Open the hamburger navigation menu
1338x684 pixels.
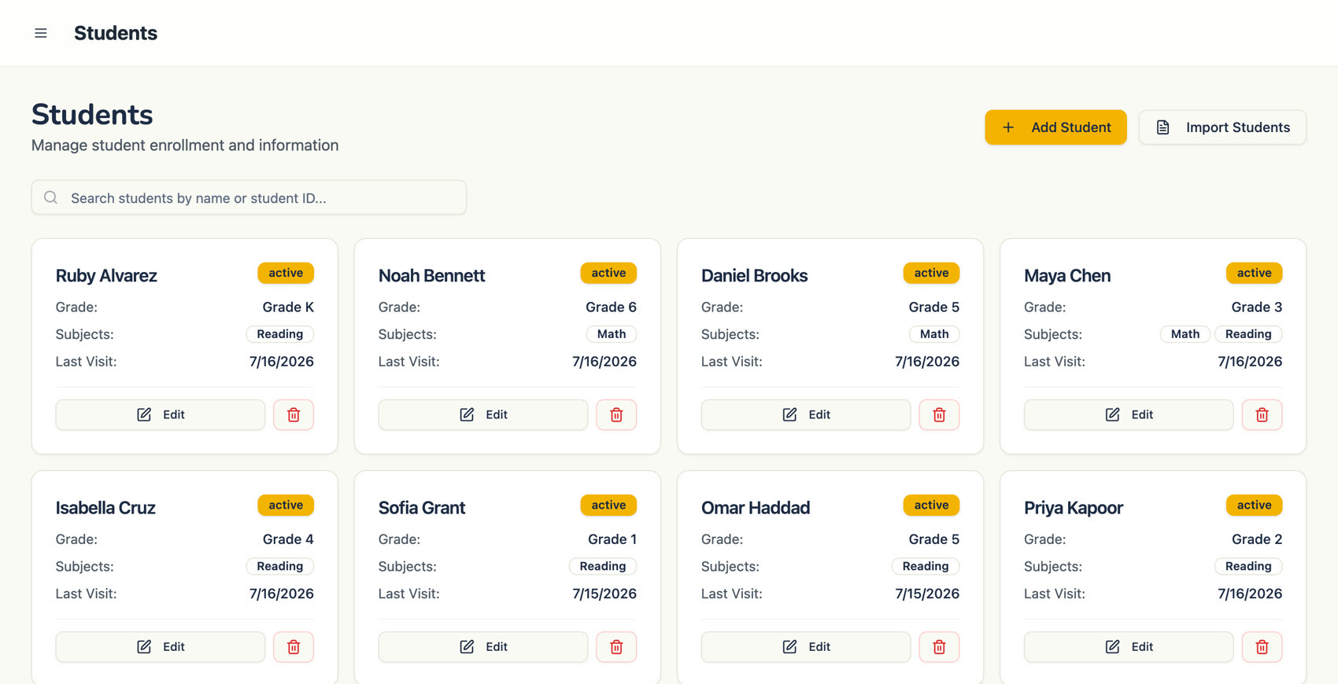point(41,33)
